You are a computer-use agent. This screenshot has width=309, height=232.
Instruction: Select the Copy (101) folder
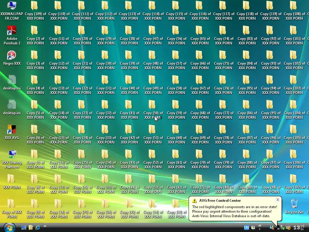294,35
